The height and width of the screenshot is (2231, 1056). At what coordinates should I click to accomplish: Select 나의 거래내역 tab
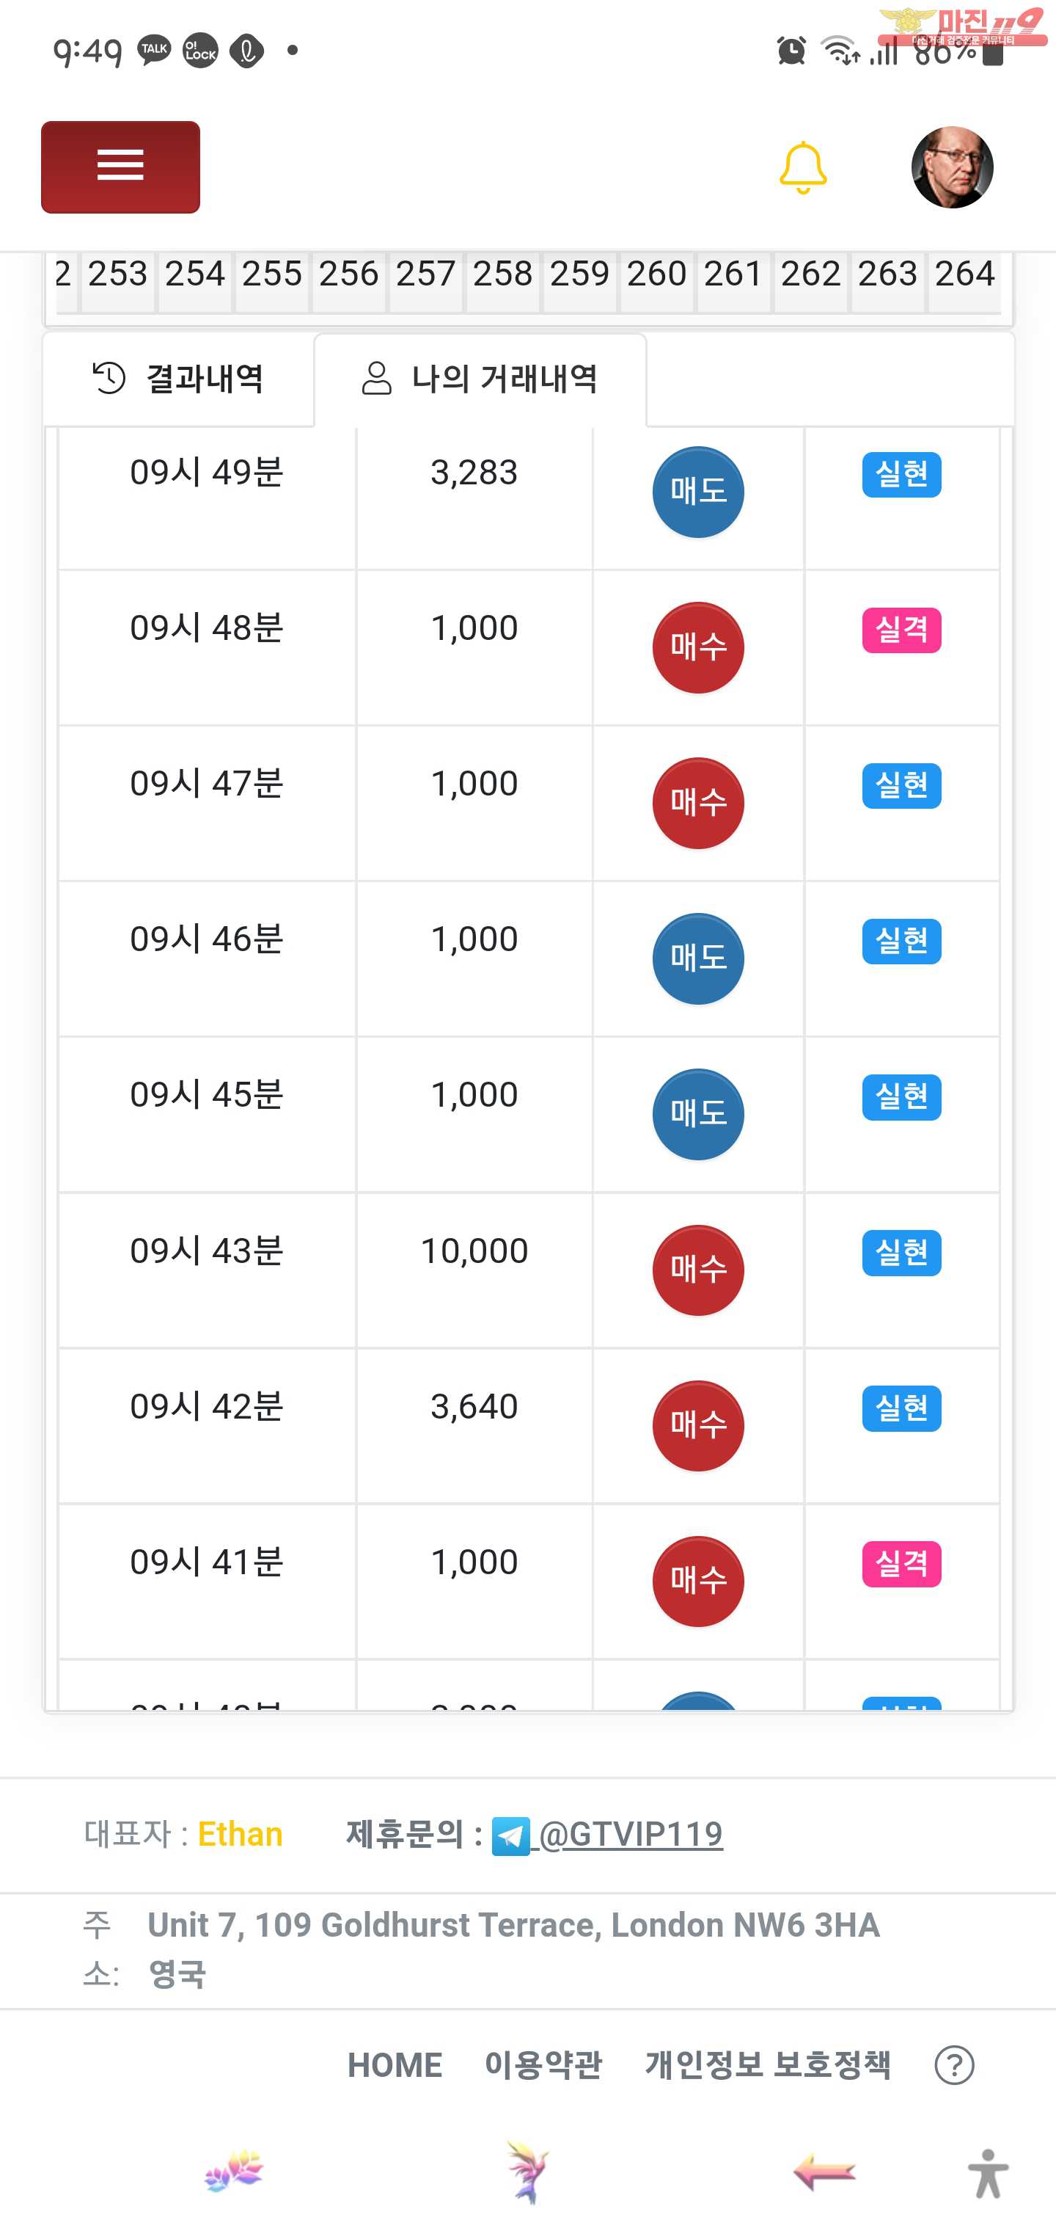480,379
